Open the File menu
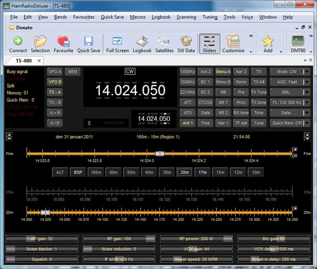317x269 pixels. pos(14,17)
